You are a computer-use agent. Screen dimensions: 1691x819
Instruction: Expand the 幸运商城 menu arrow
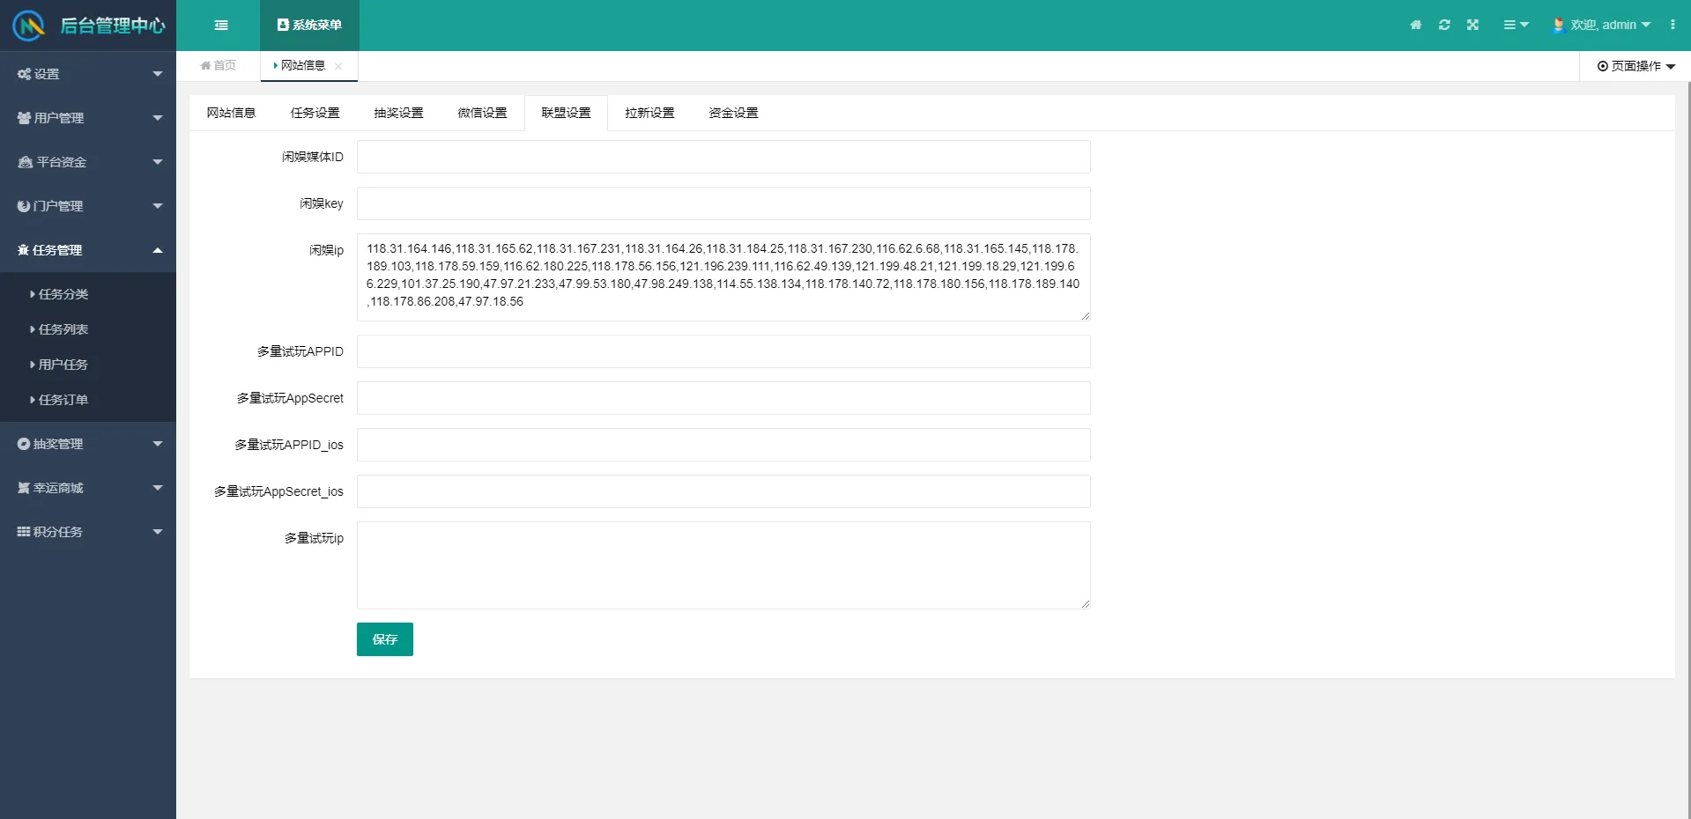(x=158, y=488)
